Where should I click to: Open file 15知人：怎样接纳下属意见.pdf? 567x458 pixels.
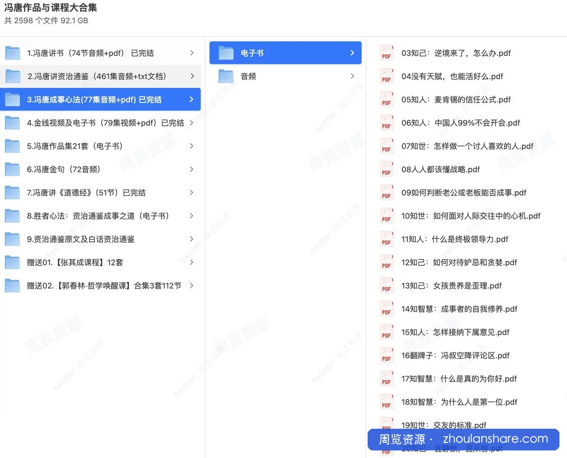(x=455, y=332)
